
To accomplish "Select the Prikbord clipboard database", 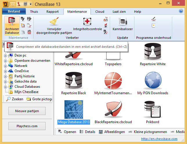I will pyautogui.click(x=152, y=112).
